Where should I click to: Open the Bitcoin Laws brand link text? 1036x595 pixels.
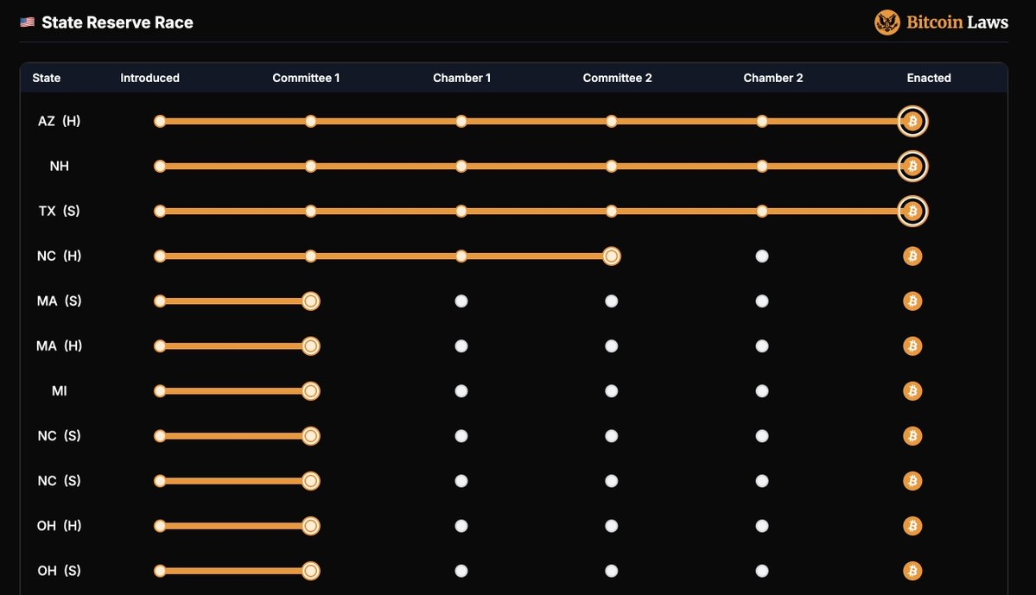[957, 22]
